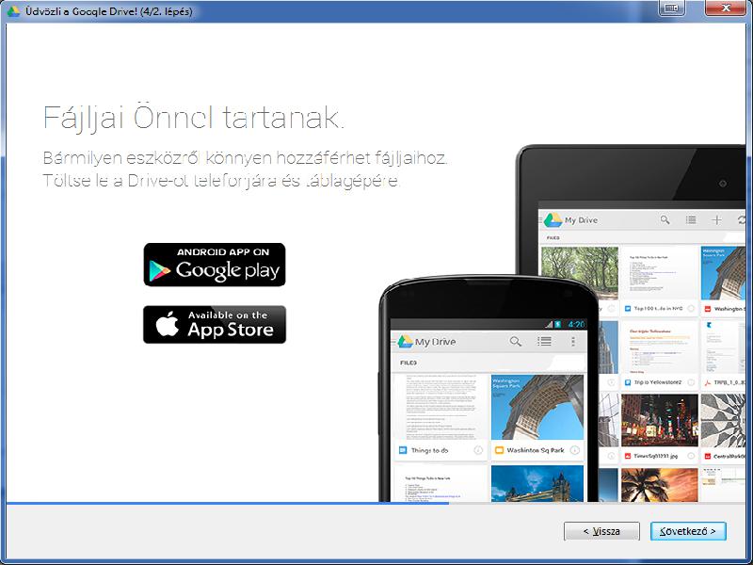Viewport: 753px width, 565px height.
Task: Click the setup progress bar
Action: point(376,503)
